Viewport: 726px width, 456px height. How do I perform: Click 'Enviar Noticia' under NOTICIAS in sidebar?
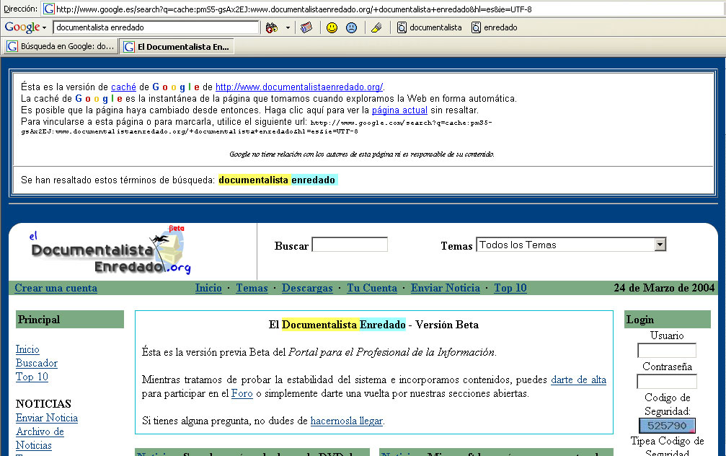coord(47,418)
